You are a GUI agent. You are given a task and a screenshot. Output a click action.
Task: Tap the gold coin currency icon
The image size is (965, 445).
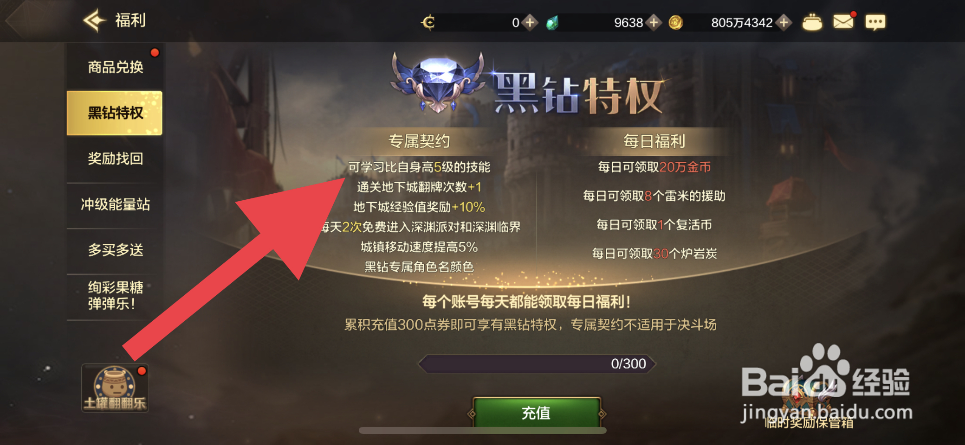coord(676,22)
